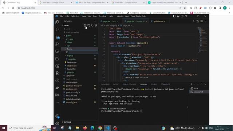Switch to globals.css editor tab
The width and height of the screenshot is (233, 131).
[159, 21]
